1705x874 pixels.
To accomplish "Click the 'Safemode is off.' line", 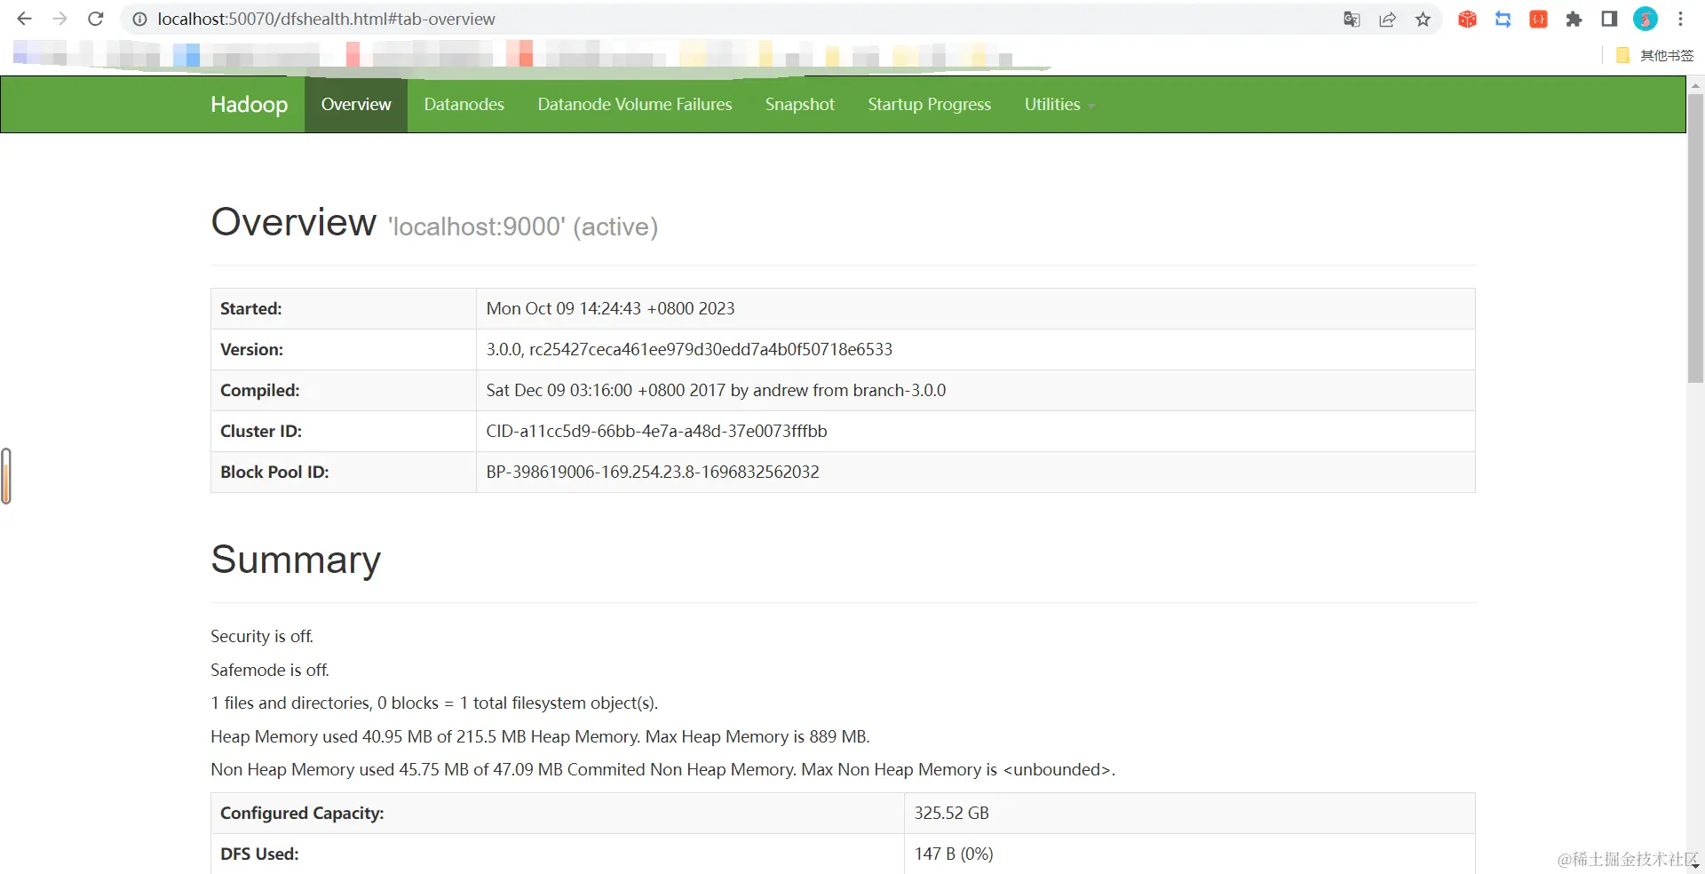I will point(270,670).
